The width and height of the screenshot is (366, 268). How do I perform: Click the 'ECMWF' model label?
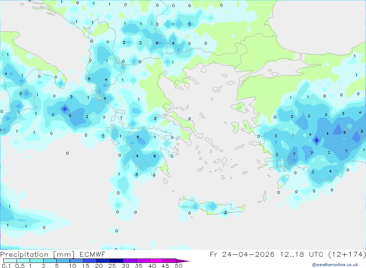pos(93,254)
